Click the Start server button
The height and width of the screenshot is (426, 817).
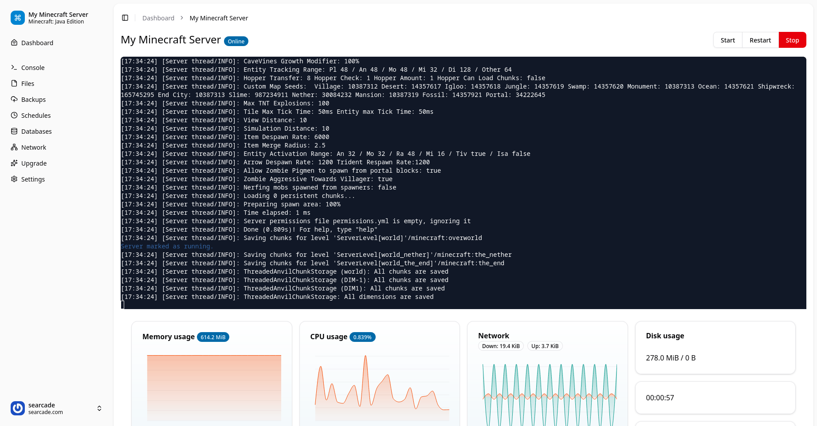pos(727,40)
